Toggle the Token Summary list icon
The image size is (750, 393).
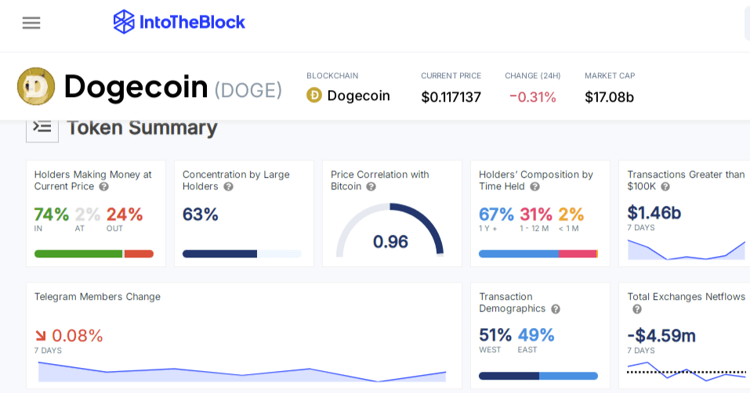pyautogui.click(x=42, y=128)
